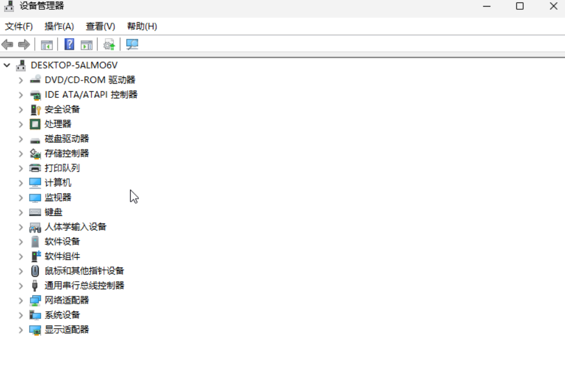Image resolution: width=565 pixels, height=384 pixels.
Task: Toggle the show/hide action pane icon
Action: click(x=86, y=45)
